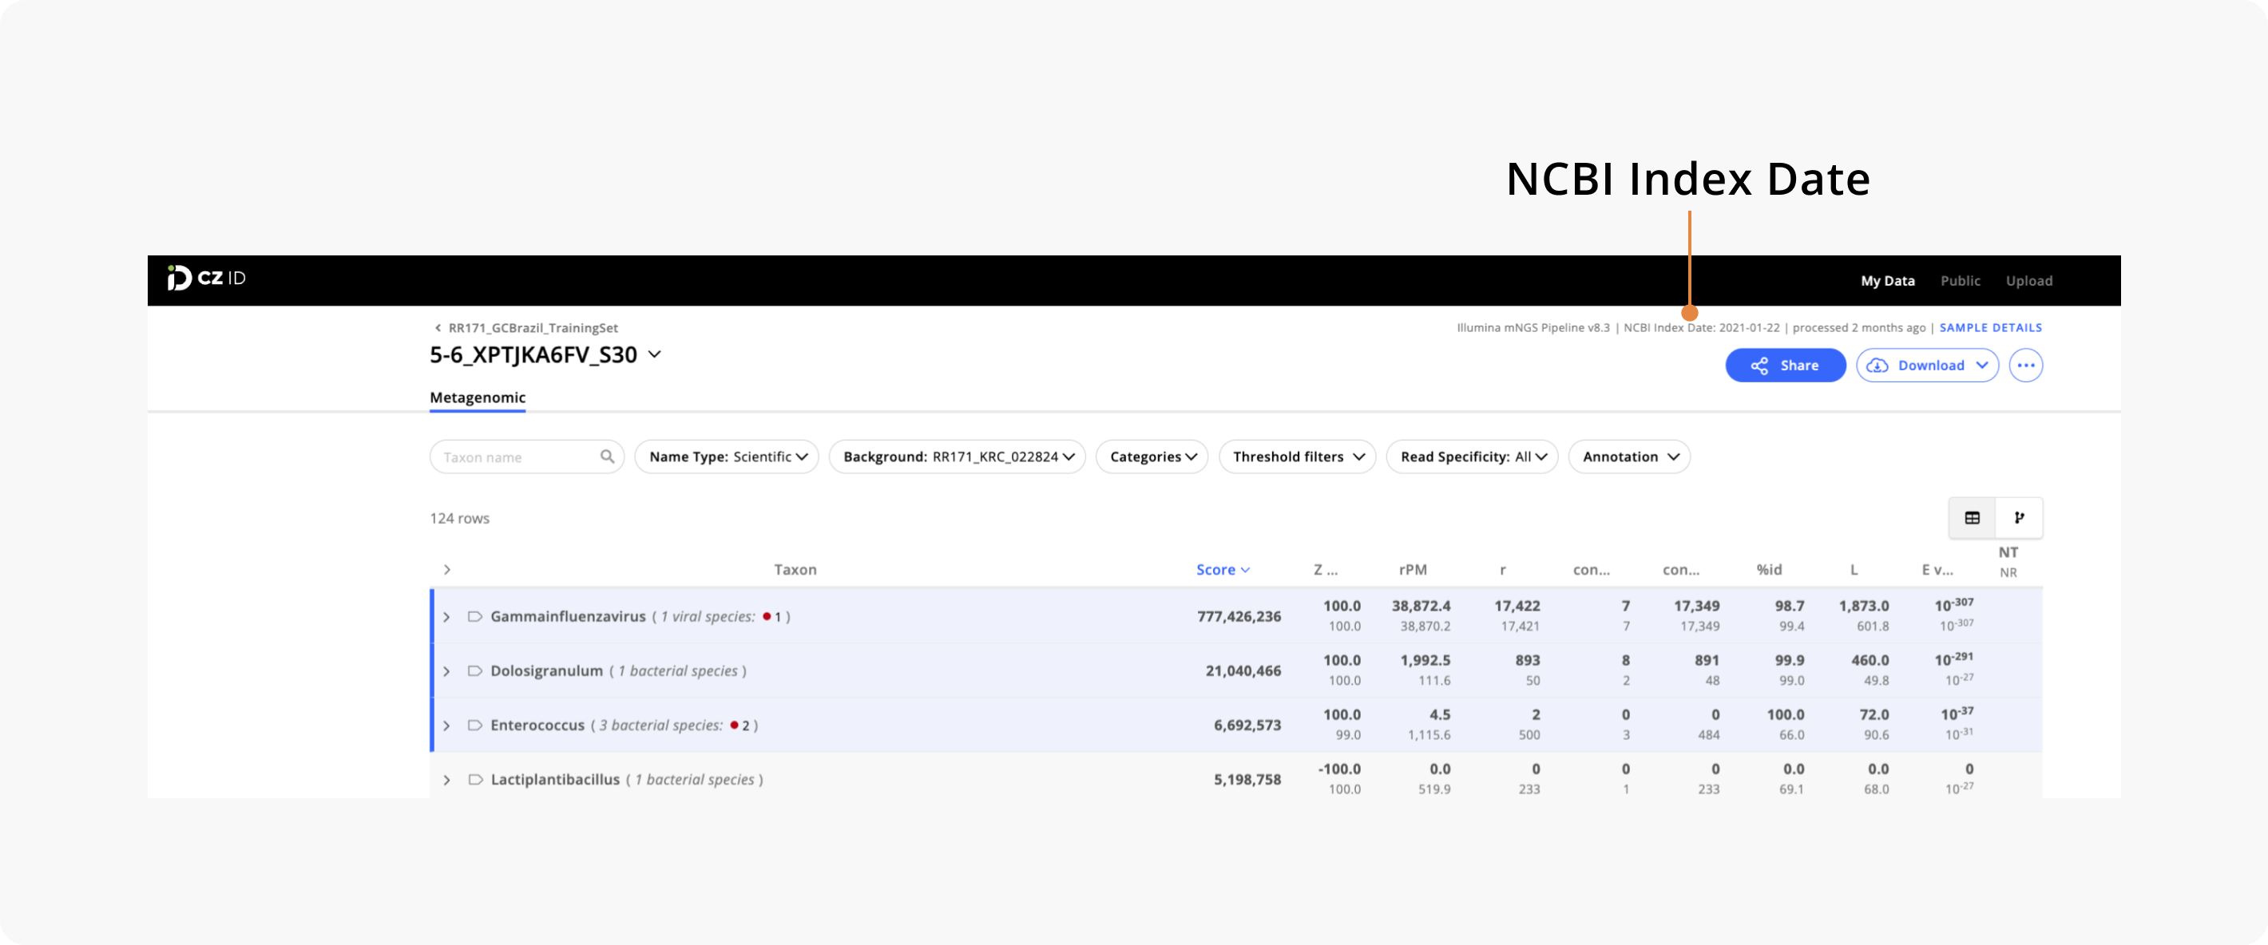Click the red annotation dot on Enterococcus row

(734, 725)
